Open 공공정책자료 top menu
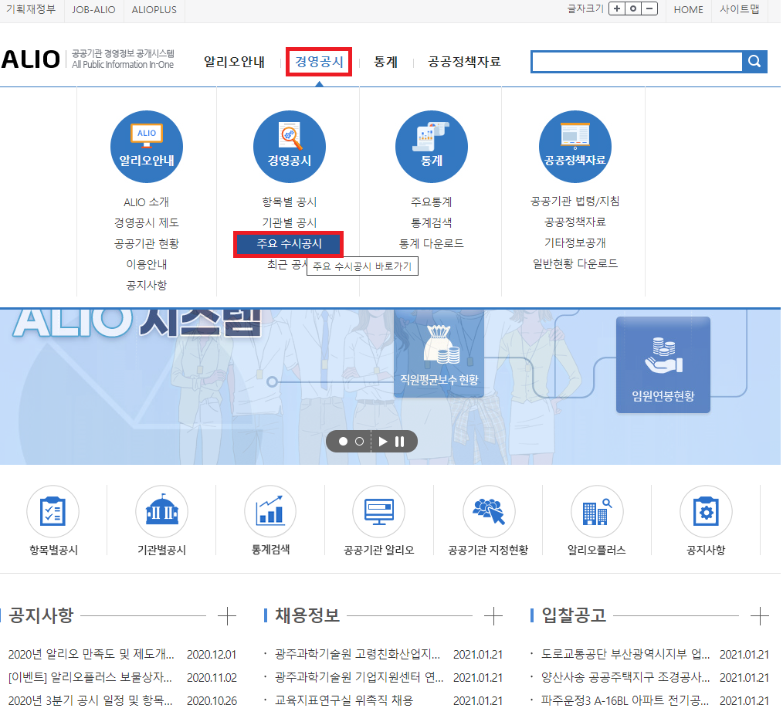 tap(464, 62)
